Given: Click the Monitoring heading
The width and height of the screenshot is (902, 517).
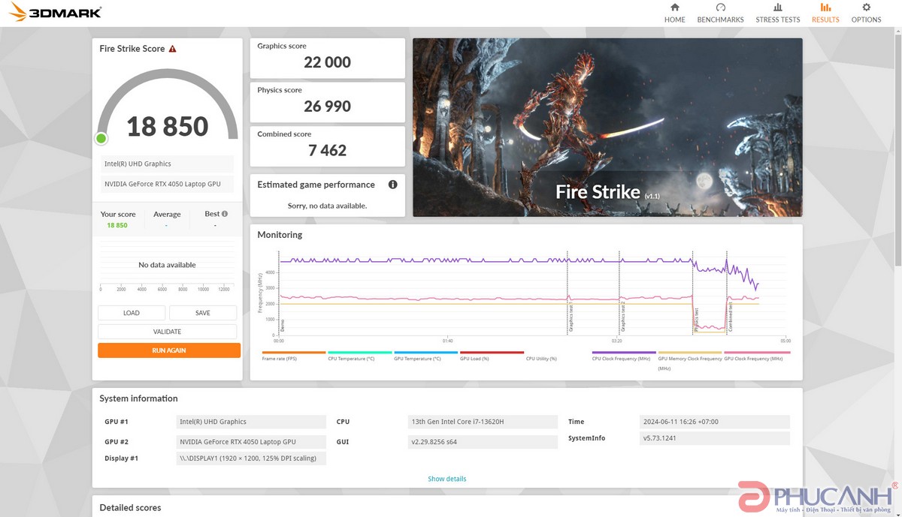Looking at the screenshot, I should [x=280, y=235].
